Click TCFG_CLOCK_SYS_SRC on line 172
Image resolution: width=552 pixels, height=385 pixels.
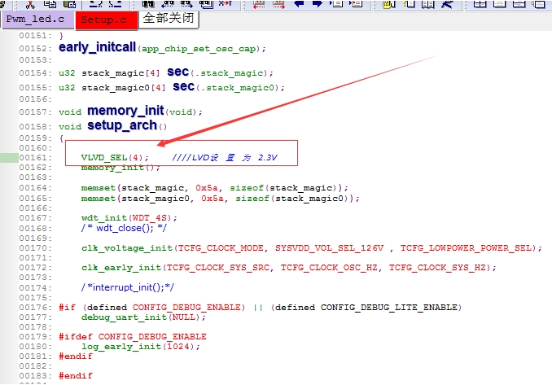[x=218, y=268]
